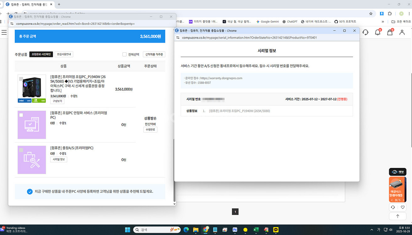Click the order popup vertical scrollbar

pyautogui.click(x=174, y=169)
